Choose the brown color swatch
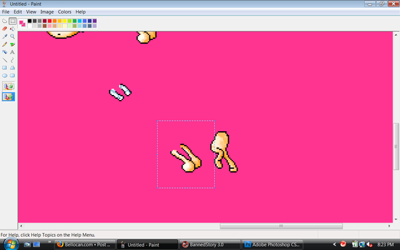This screenshot has width=400, height=250. (44, 26)
